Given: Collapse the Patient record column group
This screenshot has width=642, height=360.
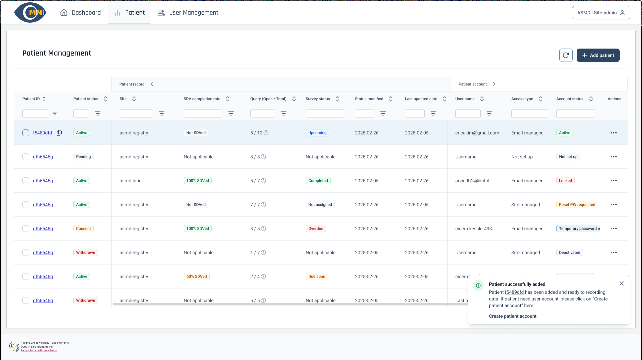Looking at the screenshot, I should (152, 84).
